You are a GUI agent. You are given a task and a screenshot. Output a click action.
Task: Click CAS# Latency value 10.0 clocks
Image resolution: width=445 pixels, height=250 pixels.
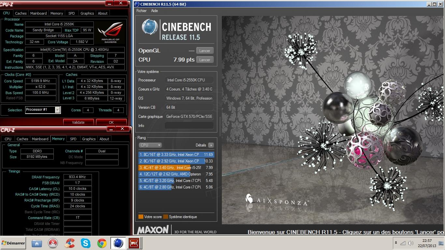point(78,189)
